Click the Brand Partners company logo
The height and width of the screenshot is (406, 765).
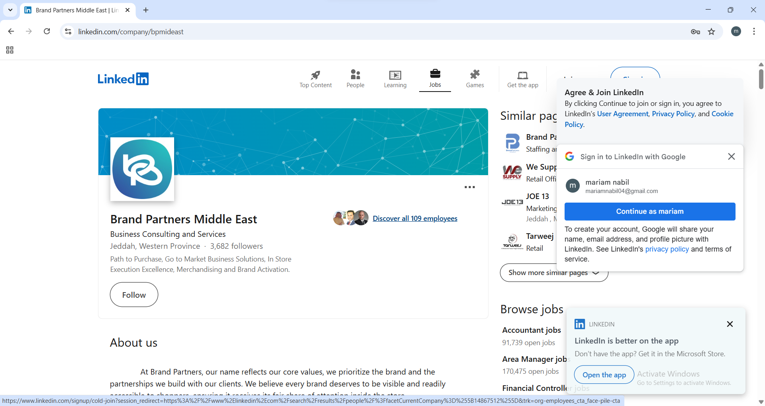[142, 169]
